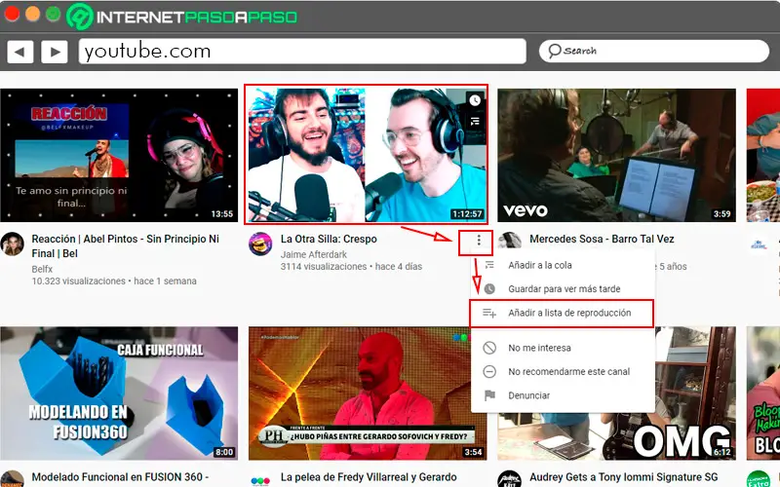Choose 'Guardar para ver más tarde'
This screenshot has height=487, width=780.
(563, 288)
